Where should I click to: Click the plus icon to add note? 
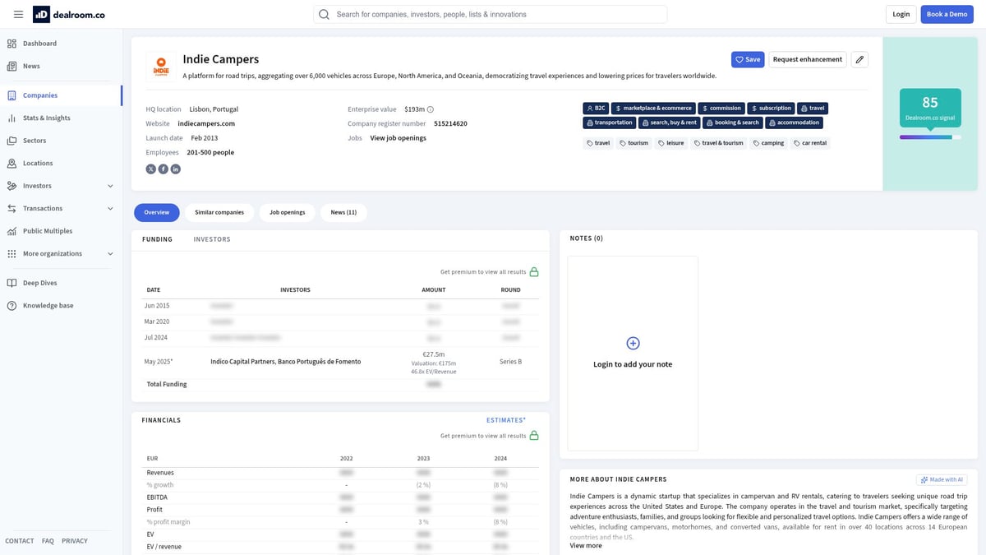coord(633,343)
